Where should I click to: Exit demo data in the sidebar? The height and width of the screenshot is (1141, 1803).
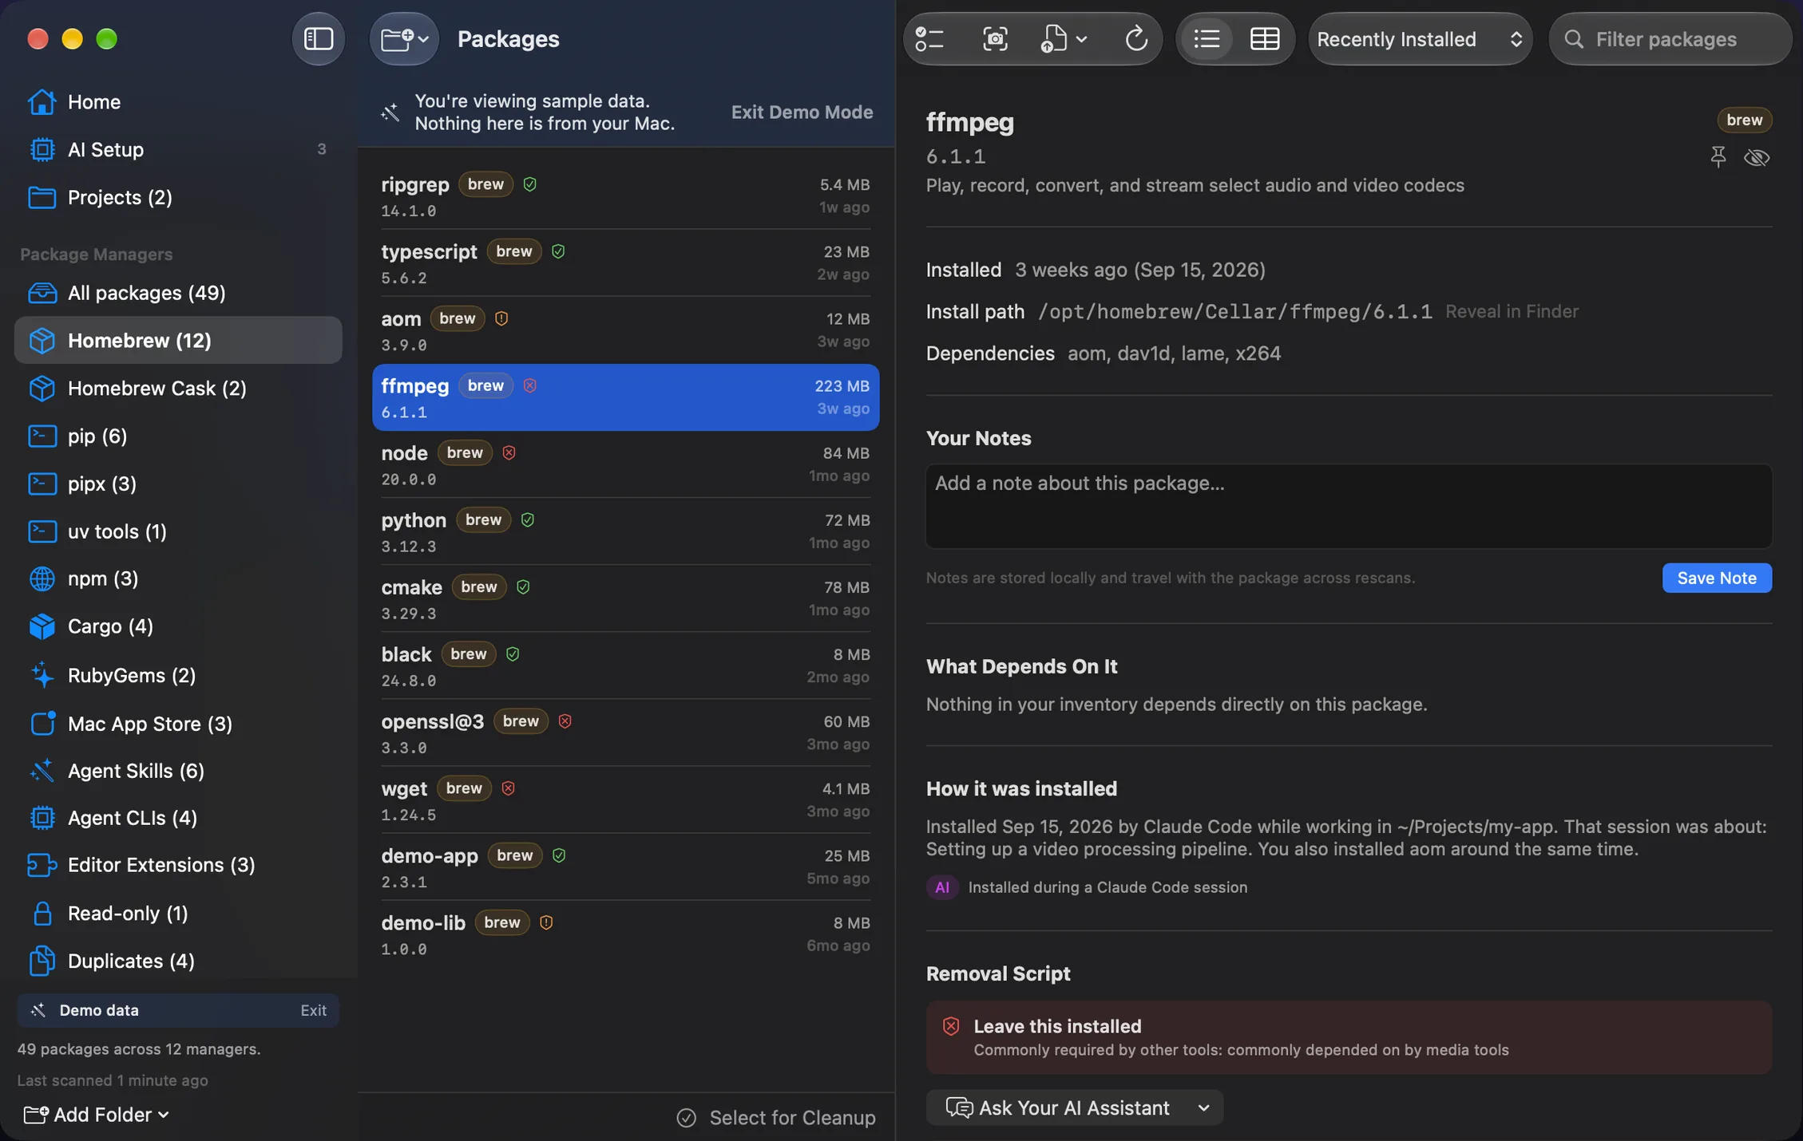click(x=313, y=1010)
